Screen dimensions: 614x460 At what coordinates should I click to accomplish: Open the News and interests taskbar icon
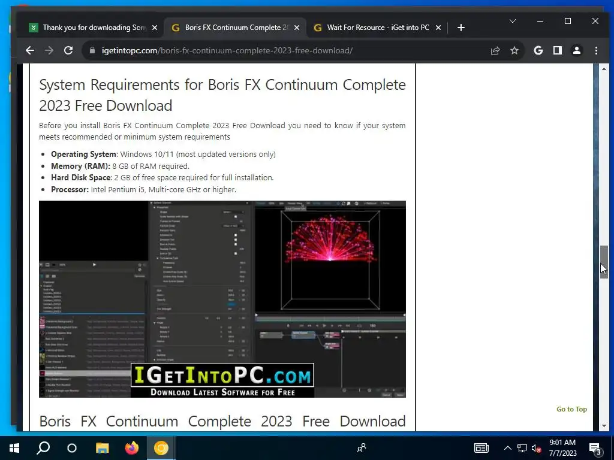pos(481,448)
